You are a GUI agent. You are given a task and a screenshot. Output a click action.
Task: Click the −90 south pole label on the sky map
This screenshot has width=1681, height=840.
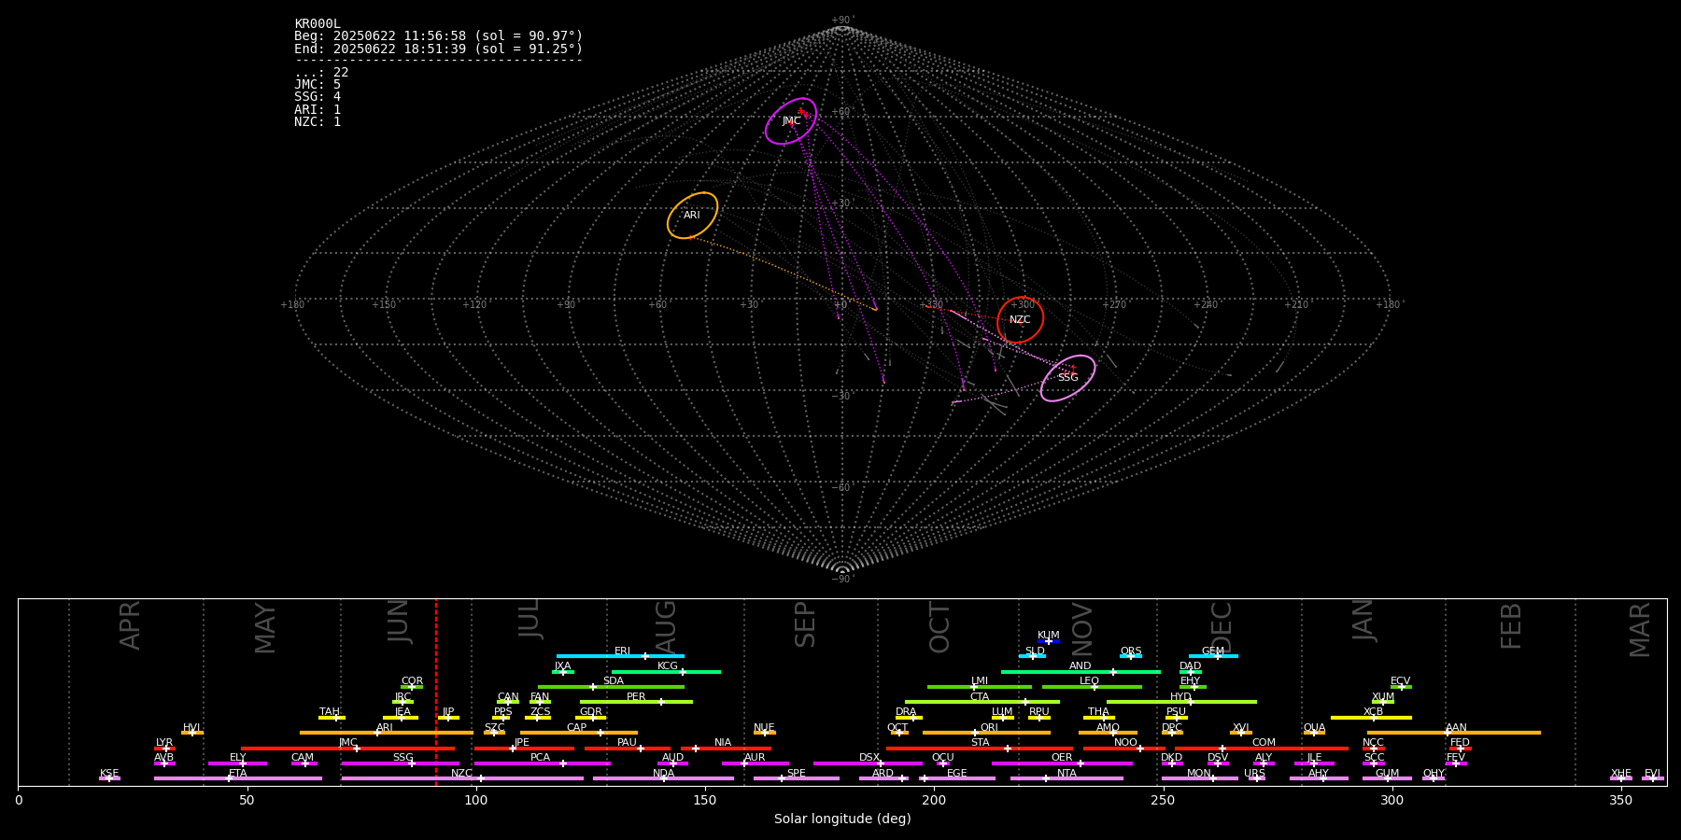pyautogui.click(x=841, y=580)
